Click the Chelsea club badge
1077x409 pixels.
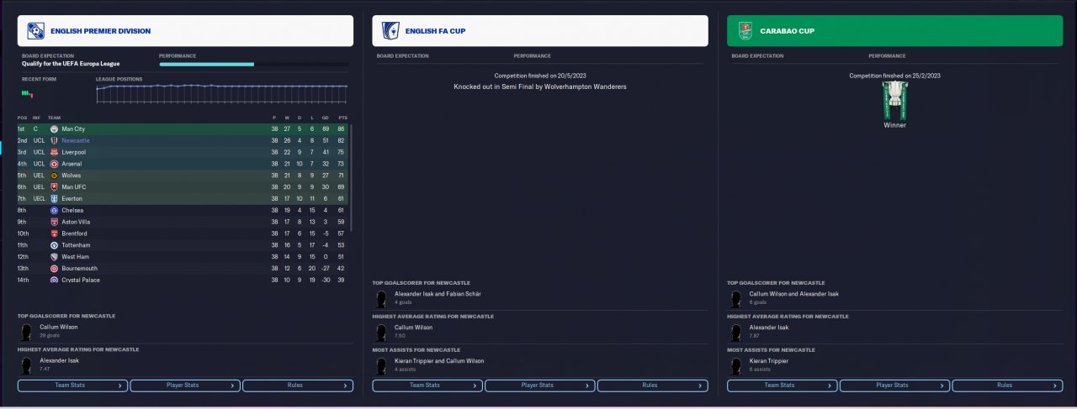54,211
